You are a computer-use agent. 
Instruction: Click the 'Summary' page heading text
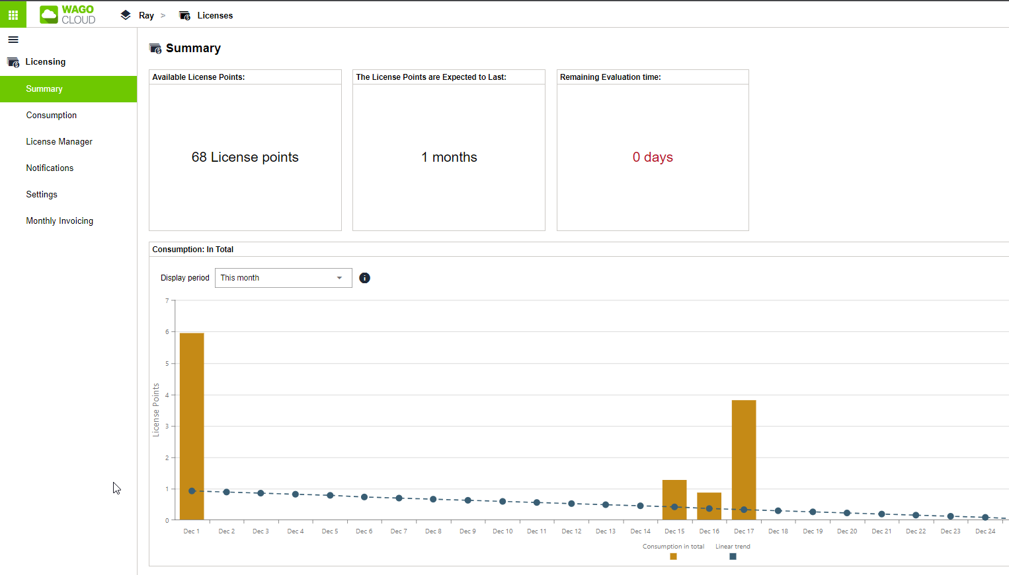pos(193,48)
